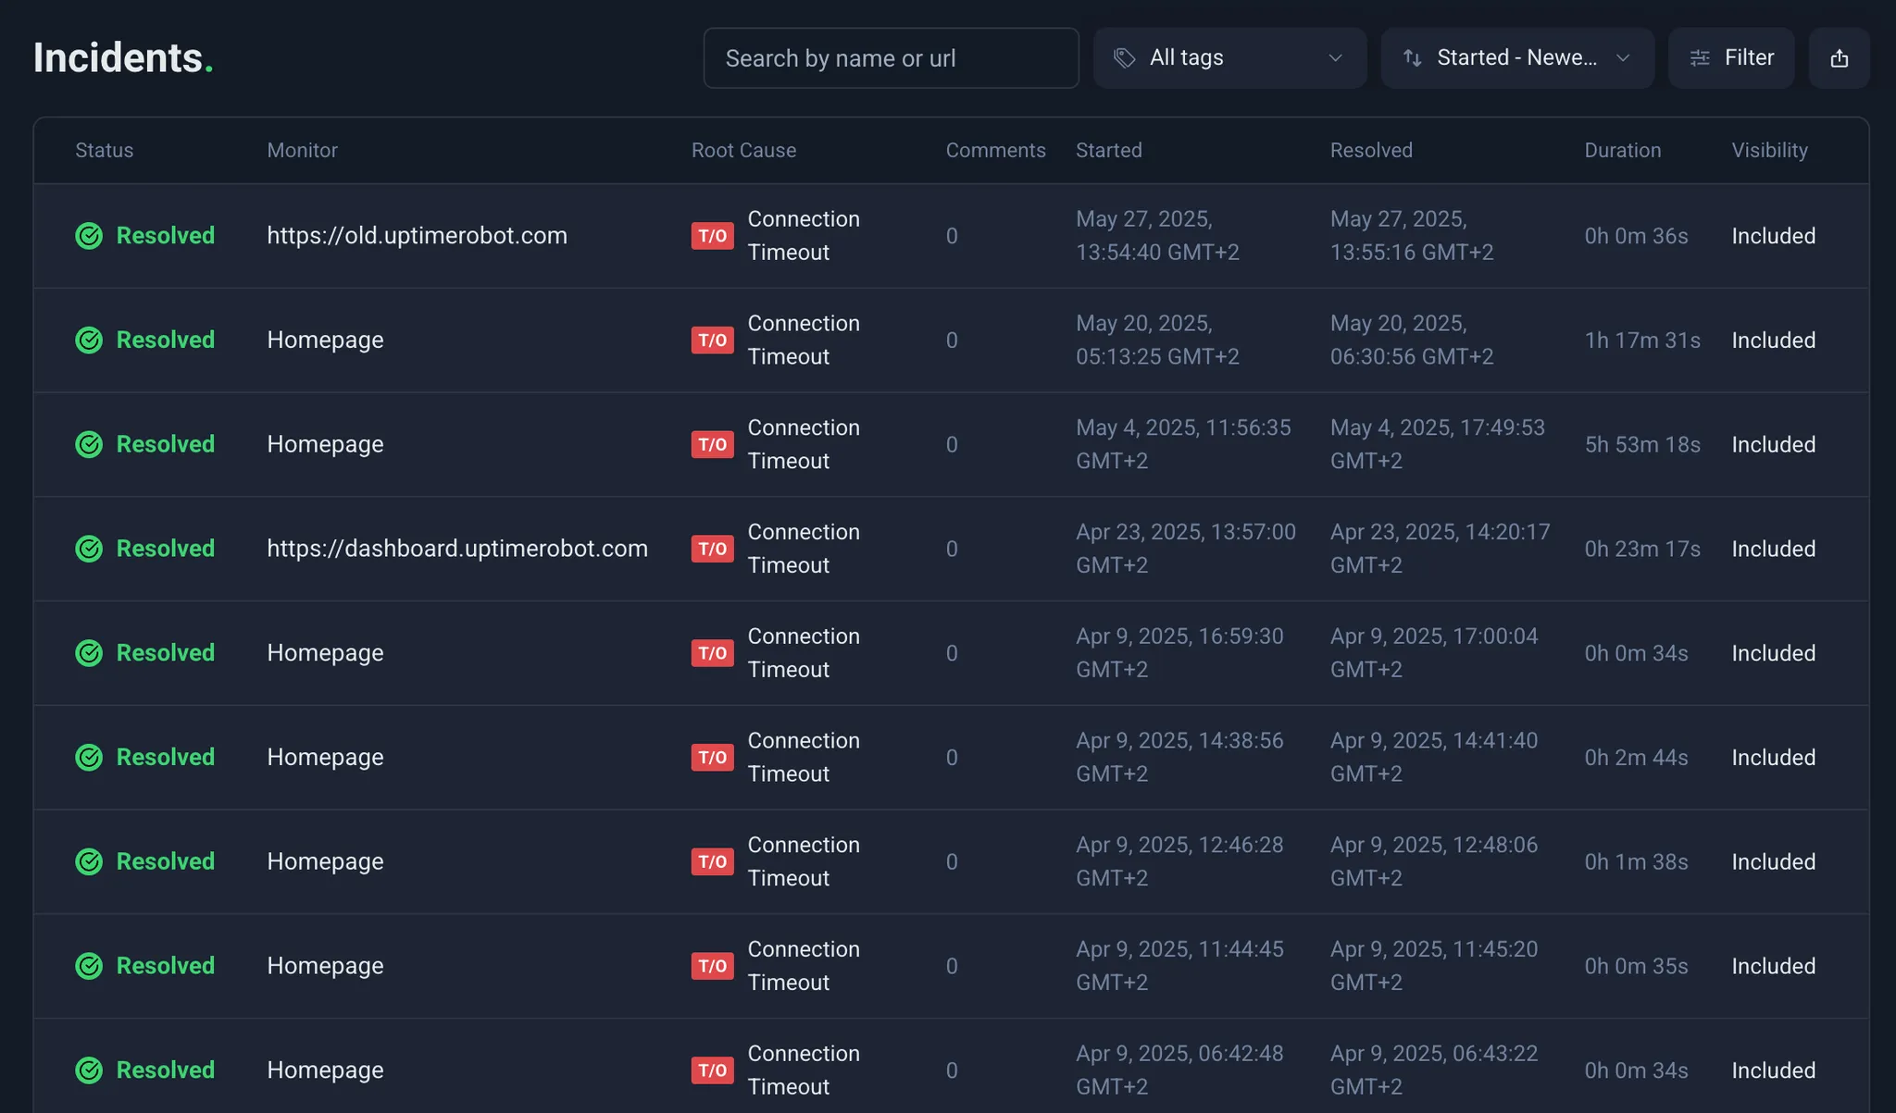
Task: Open the All tags dropdown
Action: [1229, 58]
